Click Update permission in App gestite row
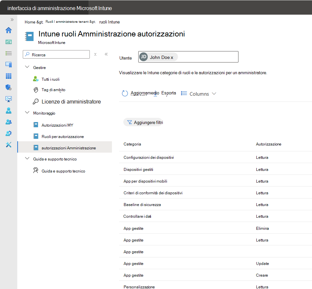The width and height of the screenshot is (312, 289). click(x=262, y=264)
